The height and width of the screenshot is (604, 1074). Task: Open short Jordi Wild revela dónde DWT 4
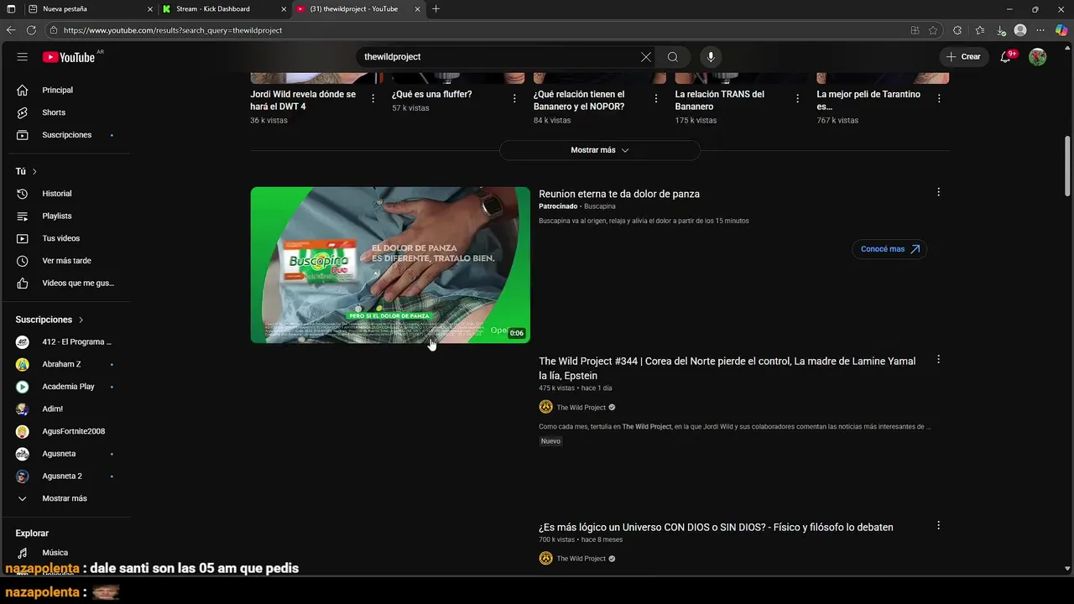coord(303,101)
